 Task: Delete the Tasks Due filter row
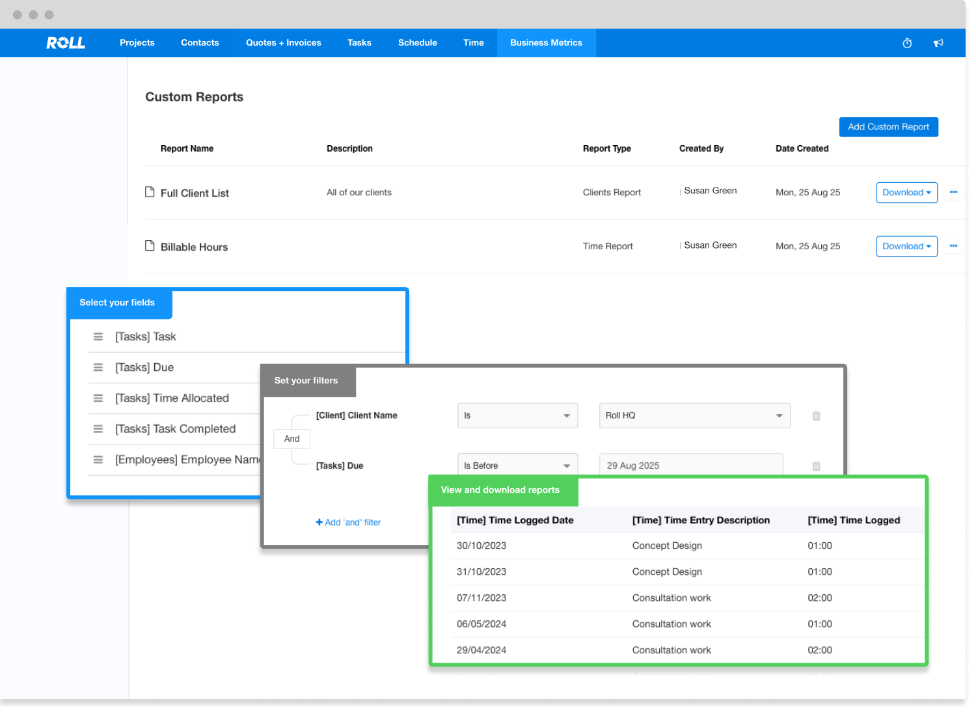(x=816, y=466)
